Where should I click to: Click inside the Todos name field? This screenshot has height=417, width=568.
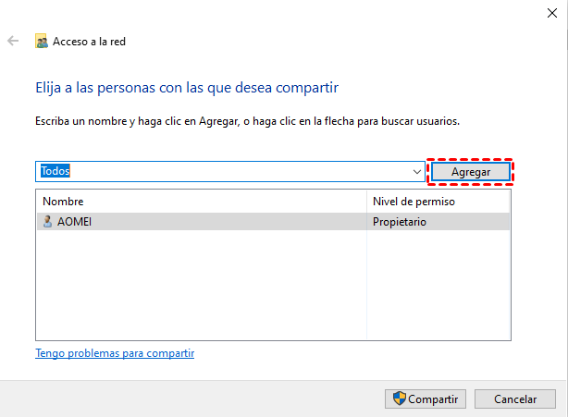[x=222, y=172]
